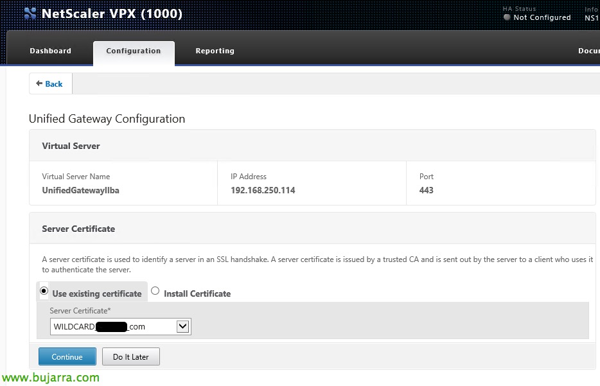Open the Reporting tab
Screen dimensions: 600x386
[x=215, y=51]
